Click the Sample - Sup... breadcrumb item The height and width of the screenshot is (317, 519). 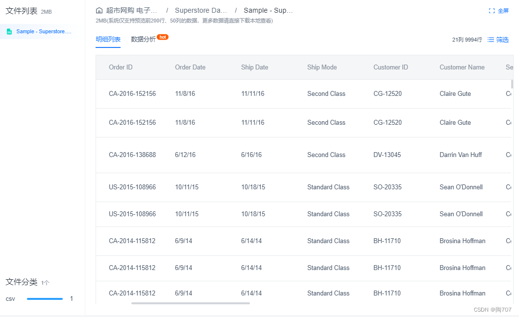click(x=268, y=11)
